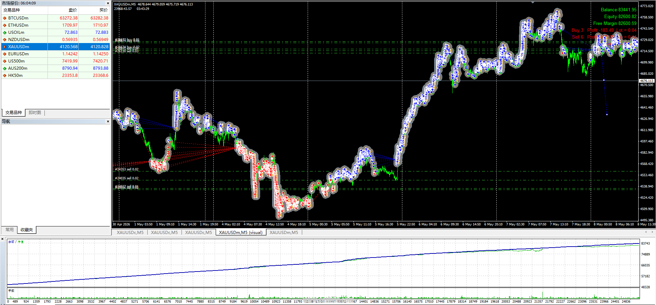Click the US500m symbol arrow icon
This screenshot has height=305, width=656.
5,61
